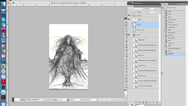Add a layer mask button
This screenshot has width=188, height=106.
143,102
